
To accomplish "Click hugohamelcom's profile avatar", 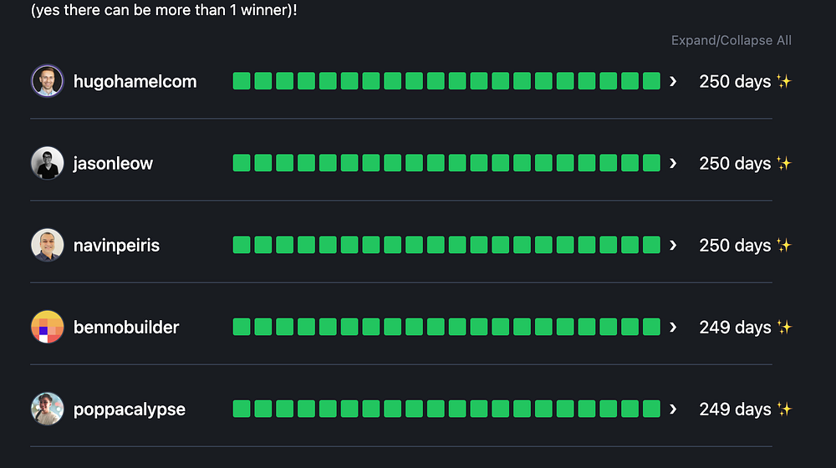I will point(48,81).
